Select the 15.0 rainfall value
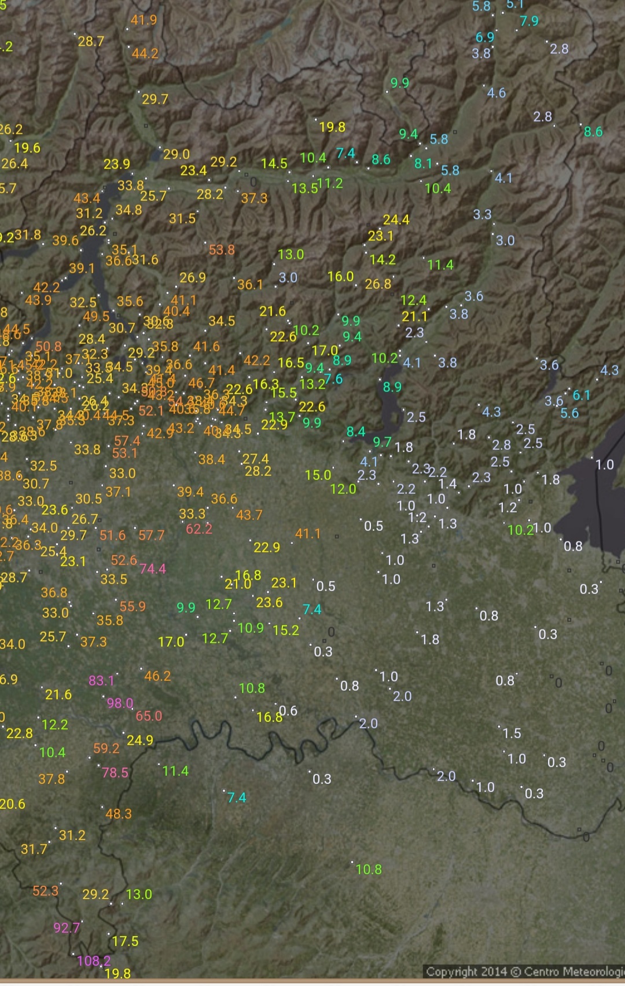The width and height of the screenshot is (625, 986). coord(318,475)
